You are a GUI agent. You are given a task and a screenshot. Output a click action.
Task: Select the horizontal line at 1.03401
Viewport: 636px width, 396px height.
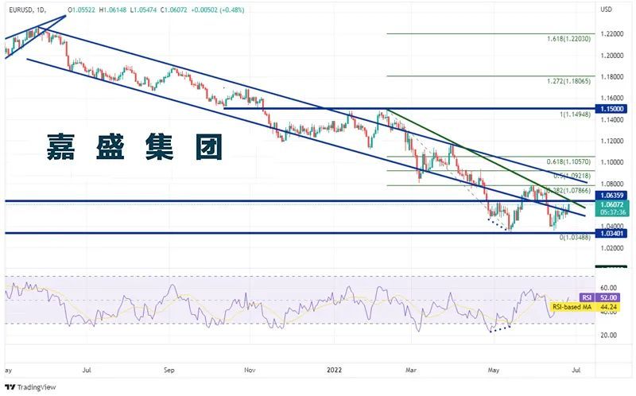click(x=300, y=233)
